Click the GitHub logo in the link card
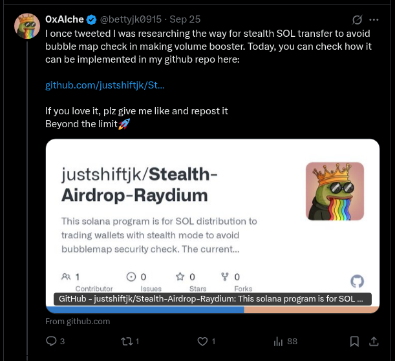The width and height of the screenshot is (395, 361). (x=357, y=281)
